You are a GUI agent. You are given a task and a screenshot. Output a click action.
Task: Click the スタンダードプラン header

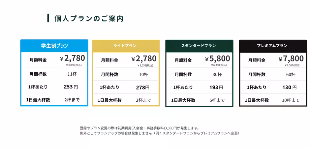(x=199, y=46)
